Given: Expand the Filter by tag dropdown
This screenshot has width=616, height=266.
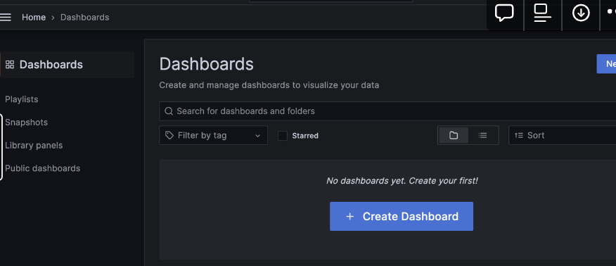Looking at the screenshot, I should (213, 135).
